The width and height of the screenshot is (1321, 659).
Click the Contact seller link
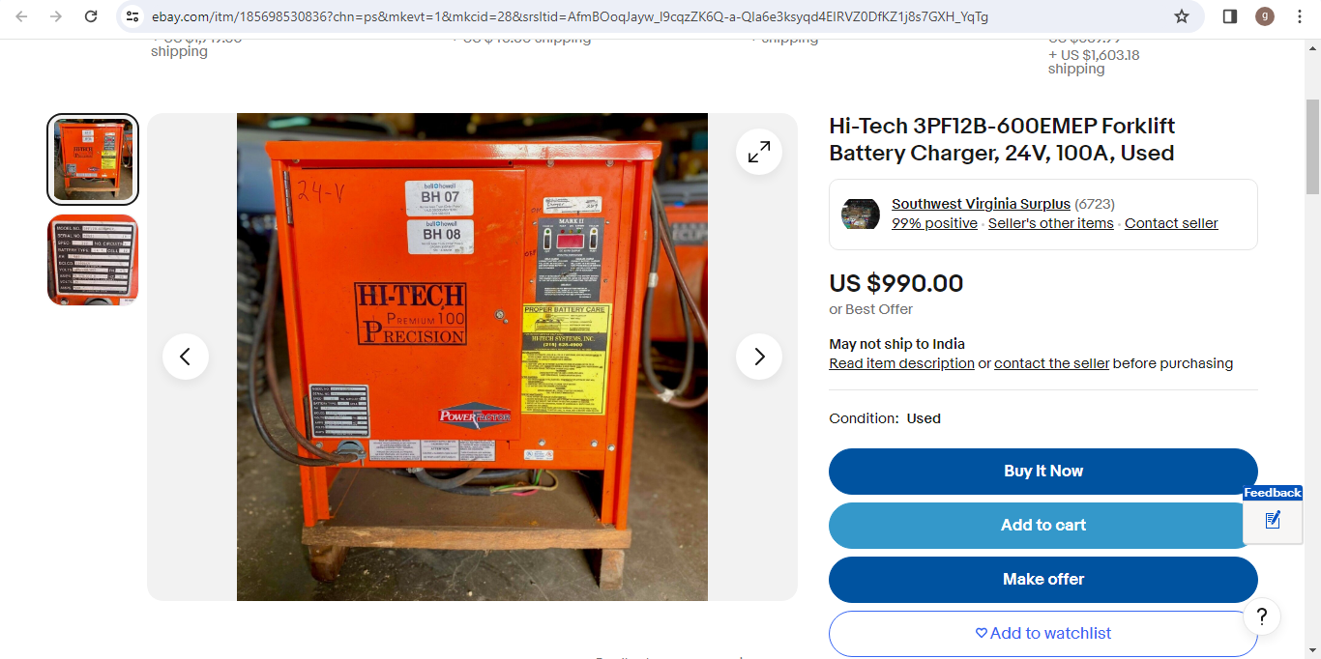click(x=1171, y=222)
